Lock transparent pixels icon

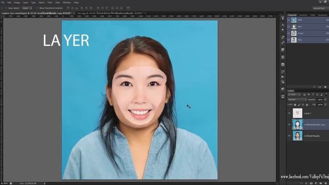point(295,105)
